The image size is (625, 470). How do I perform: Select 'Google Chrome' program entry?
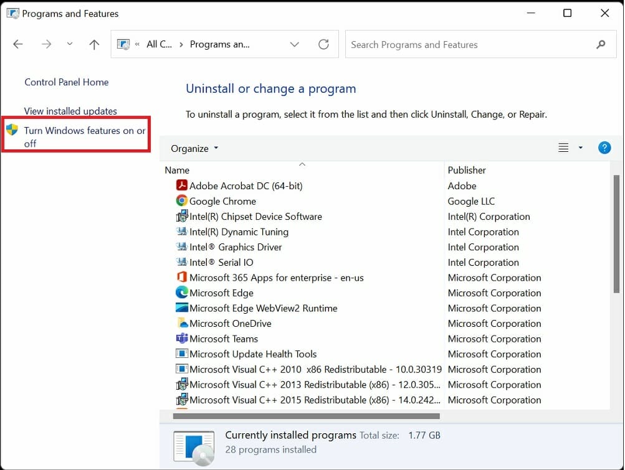coord(222,201)
